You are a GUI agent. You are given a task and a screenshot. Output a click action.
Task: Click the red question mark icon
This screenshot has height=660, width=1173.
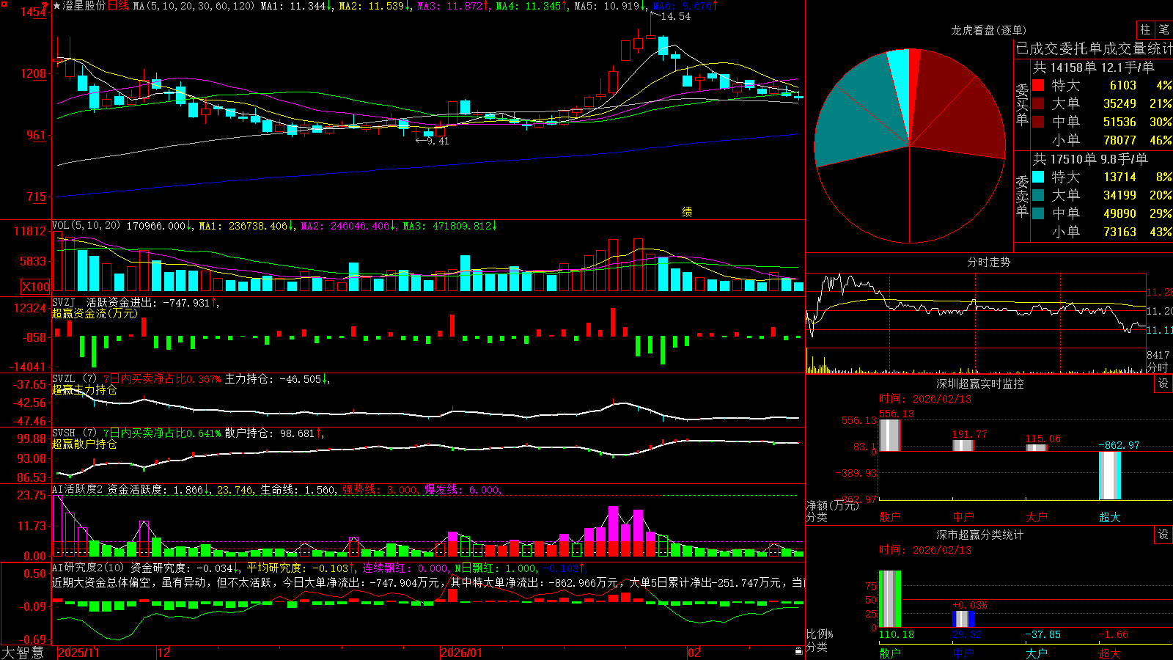pyautogui.click(x=45, y=5)
